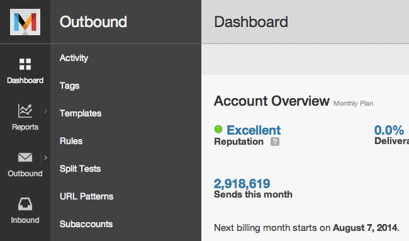Click the Mandrill M logo
The width and height of the screenshot is (409, 241).
point(25,22)
